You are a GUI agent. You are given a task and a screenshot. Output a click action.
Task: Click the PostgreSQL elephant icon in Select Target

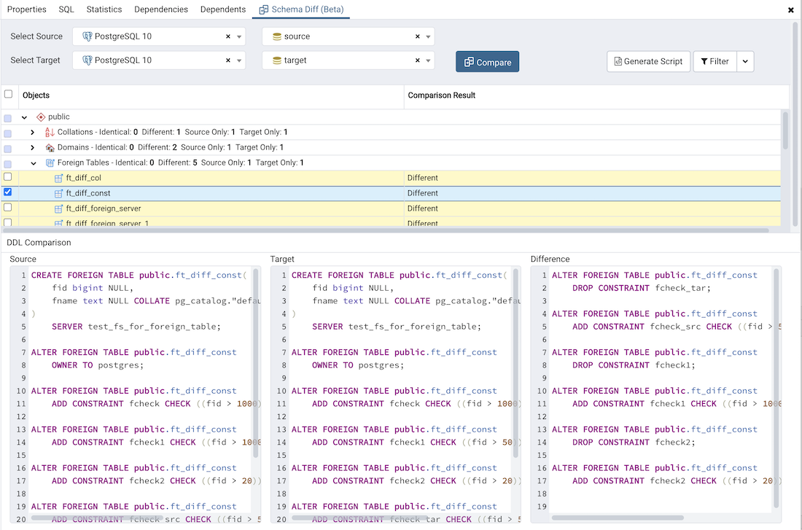(x=87, y=61)
